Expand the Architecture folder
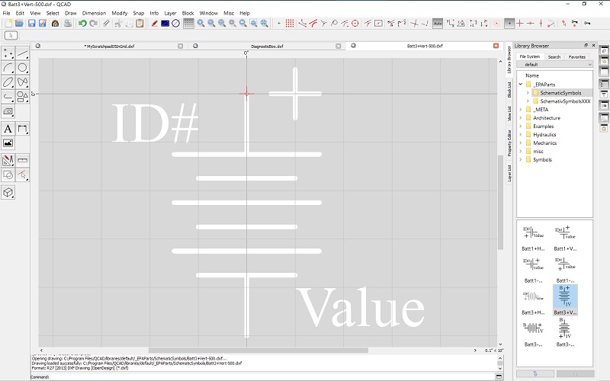Image resolution: width=610 pixels, height=381 pixels. pos(521,118)
